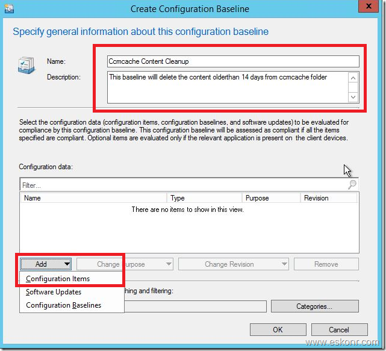Click the Description scrollbar down arrow
This screenshot has width=386, height=351.
[x=353, y=97]
